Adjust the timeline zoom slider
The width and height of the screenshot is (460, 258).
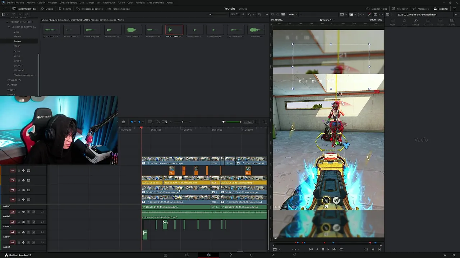pyautogui.click(x=182, y=122)
